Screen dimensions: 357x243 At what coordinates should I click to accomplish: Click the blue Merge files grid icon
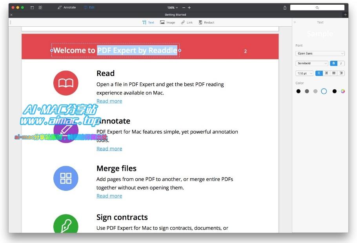coord(66,178)
